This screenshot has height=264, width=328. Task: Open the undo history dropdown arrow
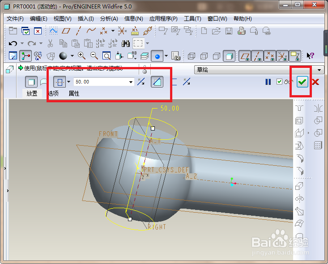22,43
